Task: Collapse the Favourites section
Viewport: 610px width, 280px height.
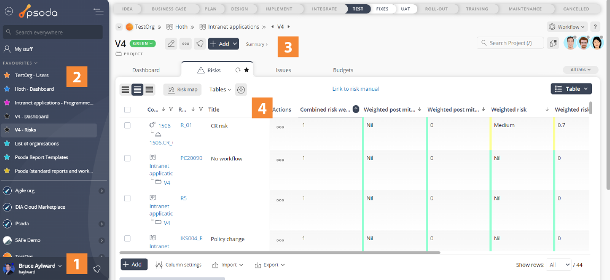Action: (20, 63)
